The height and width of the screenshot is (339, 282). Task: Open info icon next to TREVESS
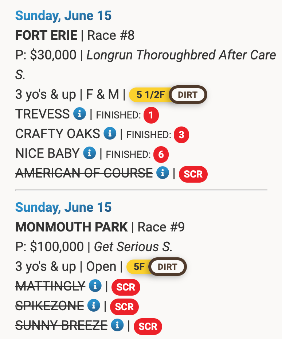coord(79,113)
